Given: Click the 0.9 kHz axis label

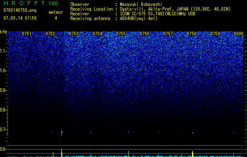Looking at the screenshot, I should 3,90.
